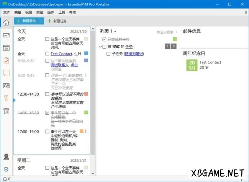Viewport: 249px width, 182px height.
Task: Collapse the 带提醒的任务 tree item
Action: [100, 47]
